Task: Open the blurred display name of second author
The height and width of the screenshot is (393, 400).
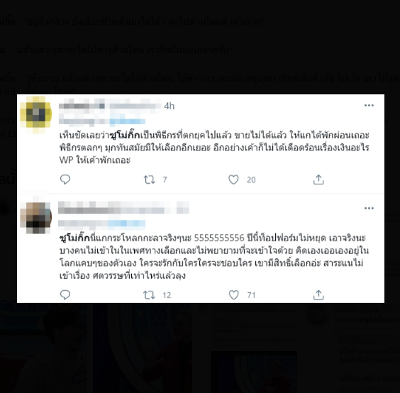Action: (123, 207)
